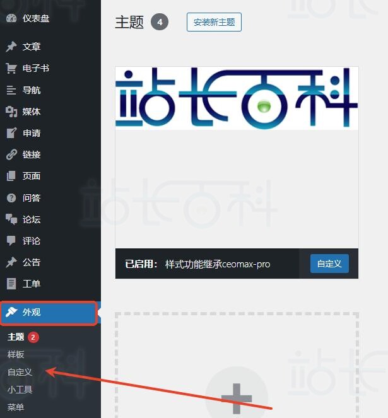Click the pages icon beside 页面
This screenshot has width=388, height=418.
(x=11, y=176)
